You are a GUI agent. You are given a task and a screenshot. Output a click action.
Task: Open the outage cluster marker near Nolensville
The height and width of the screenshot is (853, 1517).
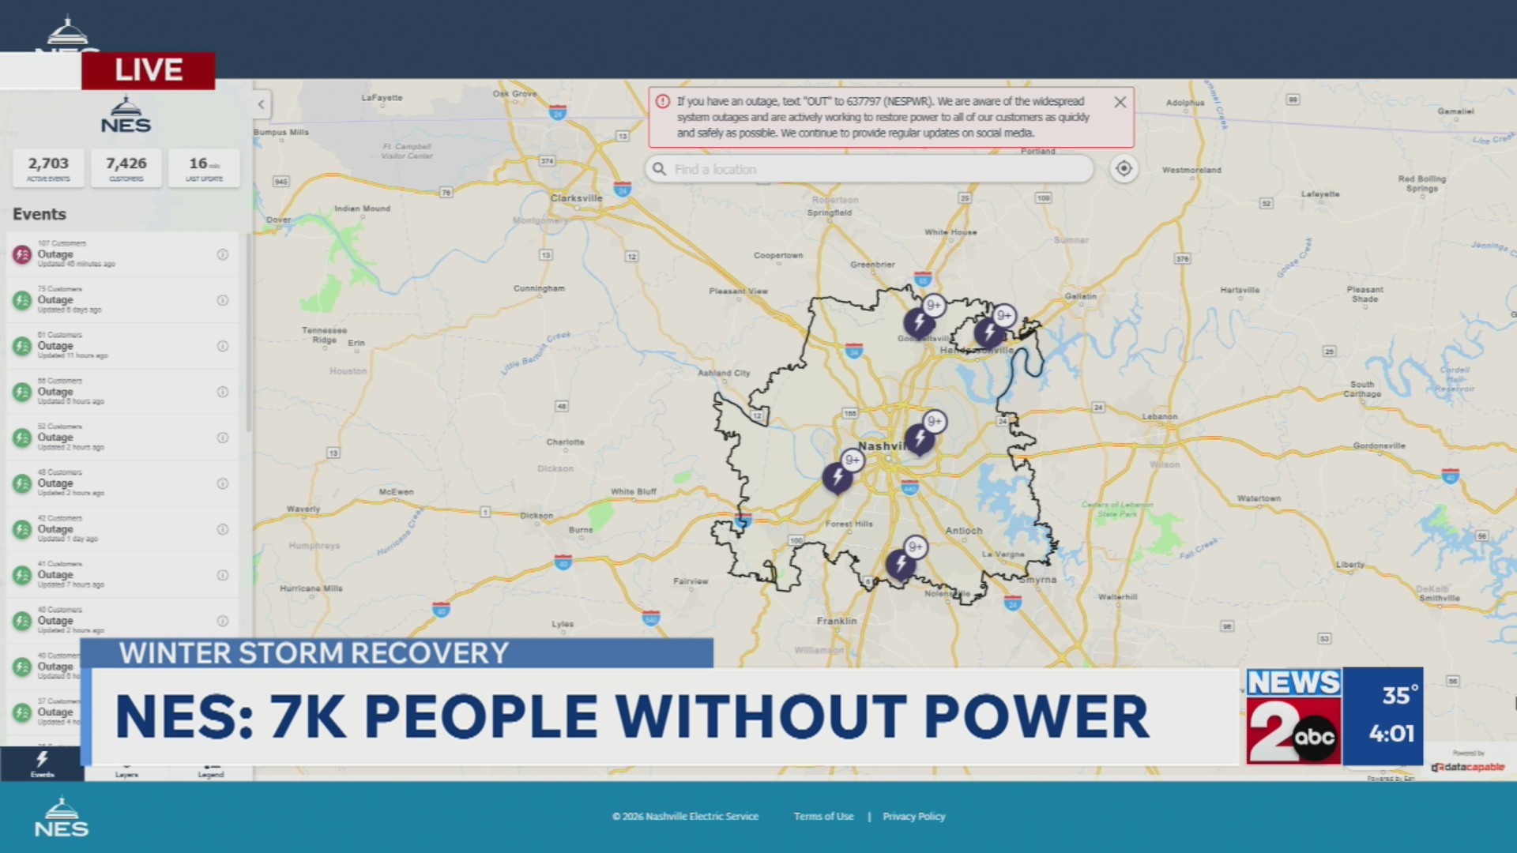pyautogui.click(x=901, y=564)
